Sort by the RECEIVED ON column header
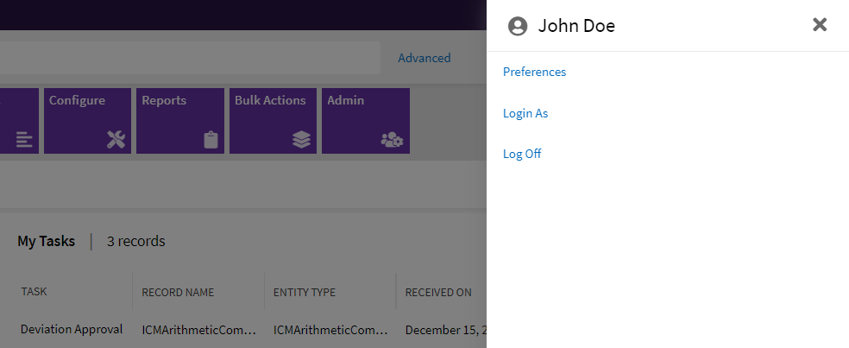 click(438, 292)
